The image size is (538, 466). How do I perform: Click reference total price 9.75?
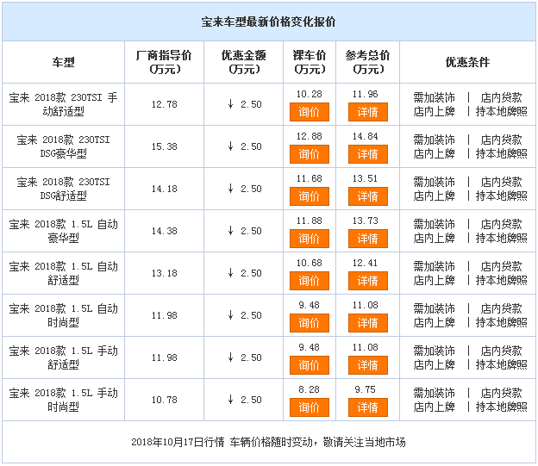365,389
